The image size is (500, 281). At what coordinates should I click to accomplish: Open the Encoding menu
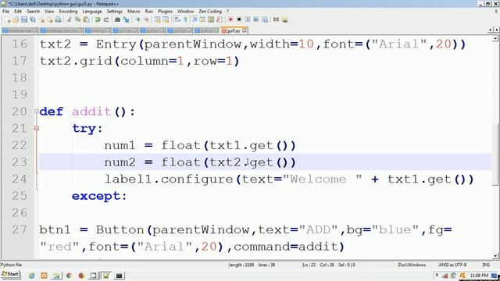click(x=68, y=11)
